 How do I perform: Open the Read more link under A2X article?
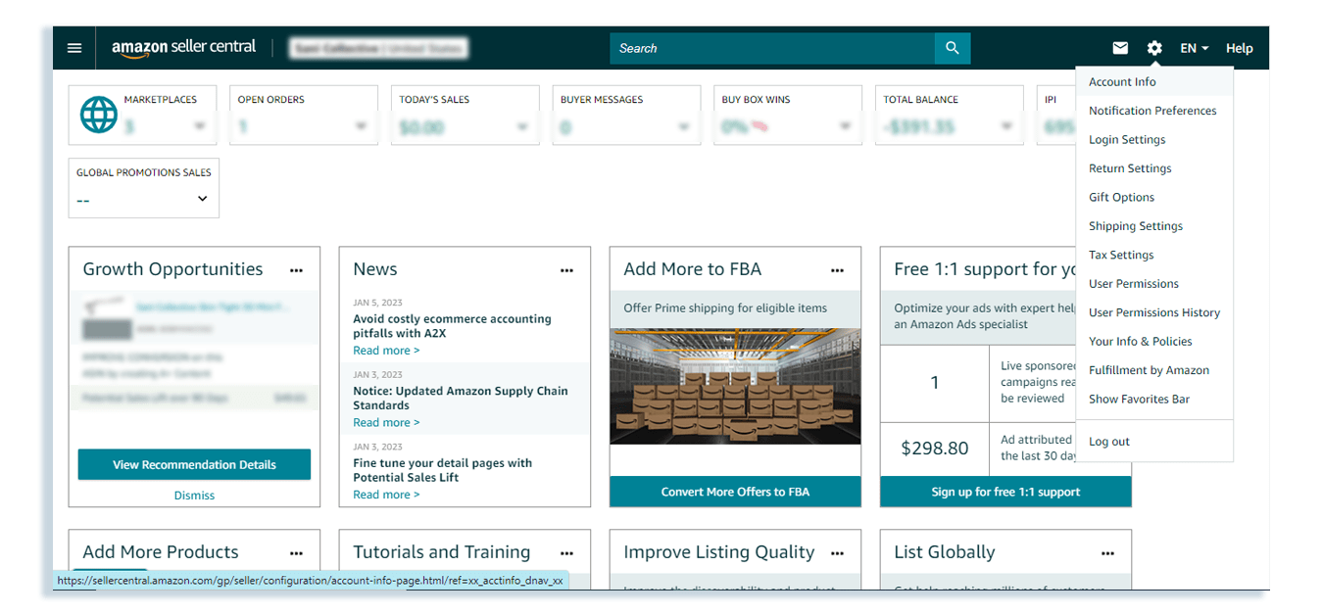pyautogui.click(x=386, y=350)
